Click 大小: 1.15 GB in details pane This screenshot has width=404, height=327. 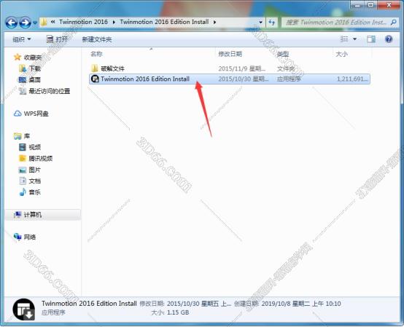[x=170, y=312]
